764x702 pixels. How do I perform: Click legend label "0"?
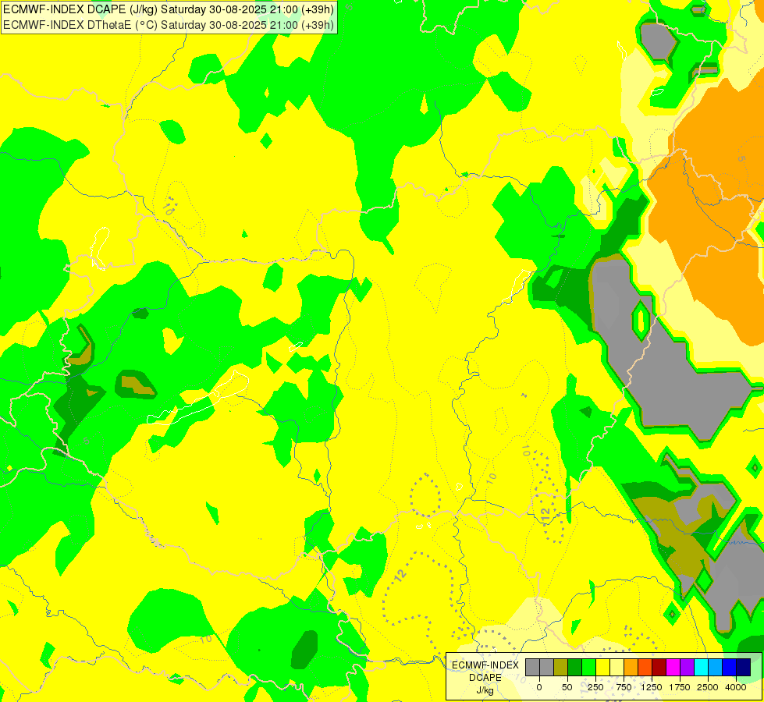coord(539,687)
